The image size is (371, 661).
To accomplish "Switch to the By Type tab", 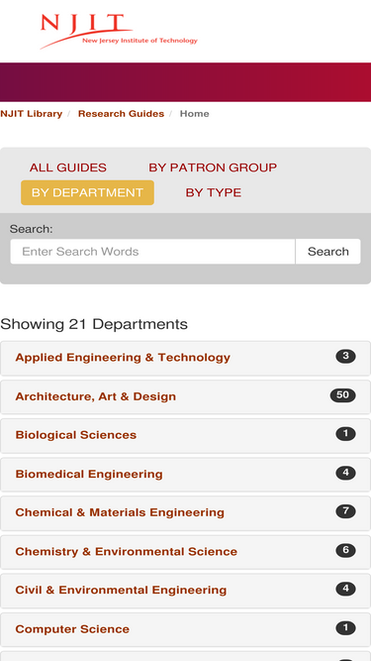I will (214, 192).
